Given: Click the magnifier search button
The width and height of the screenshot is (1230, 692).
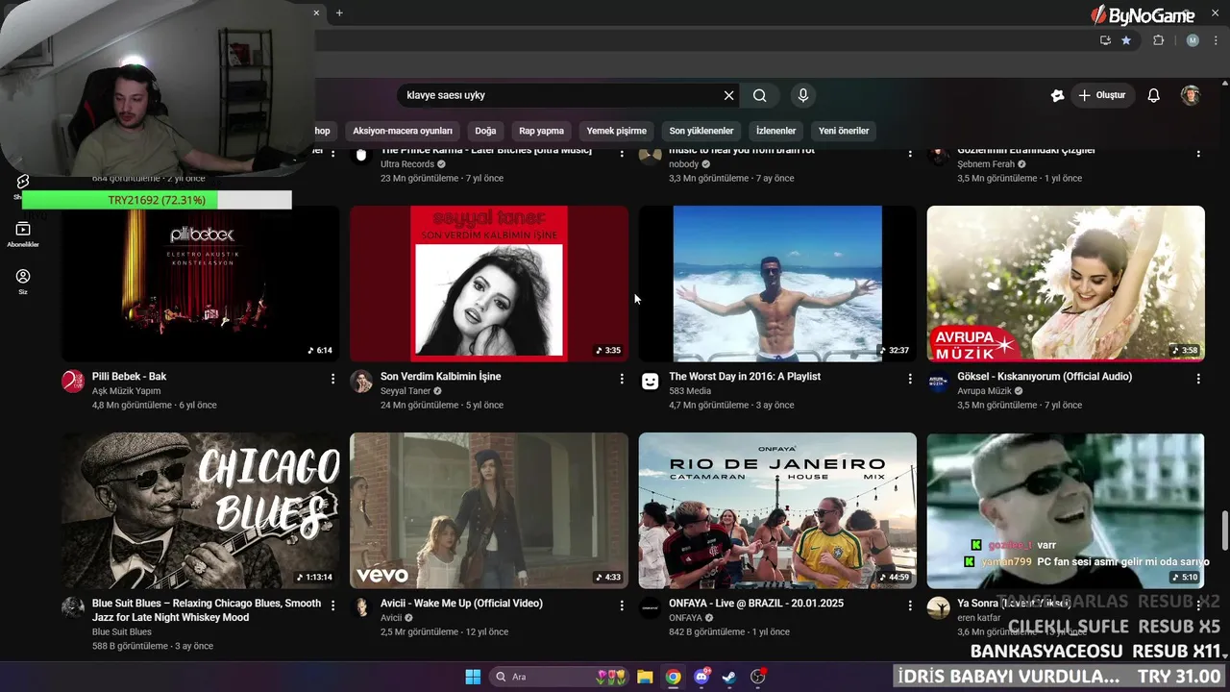Looking at the screenshot, I should (x=760, y=95).
